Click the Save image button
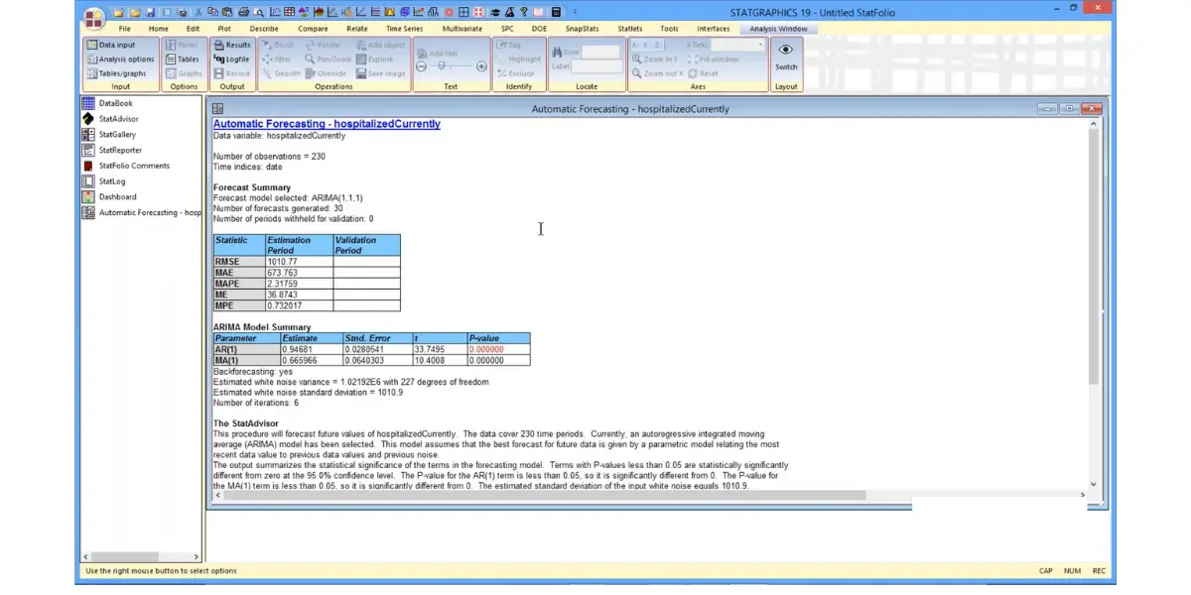 (x=381, y=73)
